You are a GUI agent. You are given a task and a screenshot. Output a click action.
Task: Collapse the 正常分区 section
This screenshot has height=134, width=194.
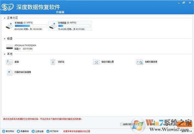pyautogui.click(x=5, y=18)
